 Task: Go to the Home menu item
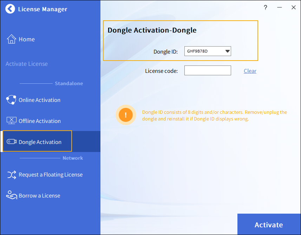pyautogui.click(x=27, y=39)
